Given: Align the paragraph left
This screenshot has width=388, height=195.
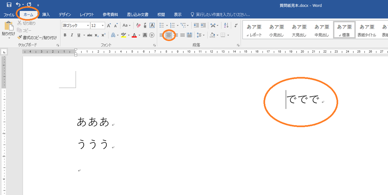Looking at the screenshot, I should [x=161, y=35].
